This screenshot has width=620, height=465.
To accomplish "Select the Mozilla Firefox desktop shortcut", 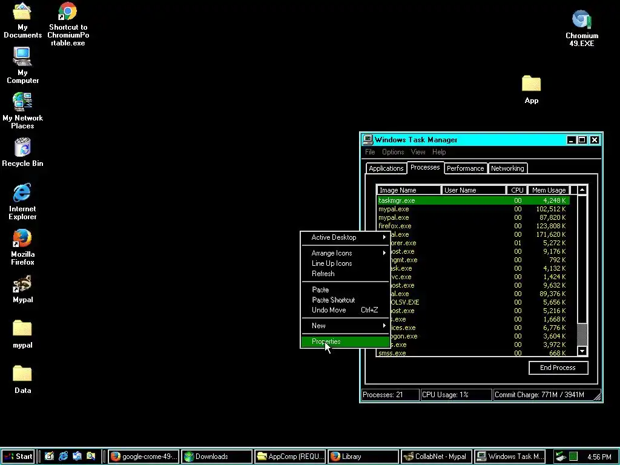I will click(x=22, y=247).
